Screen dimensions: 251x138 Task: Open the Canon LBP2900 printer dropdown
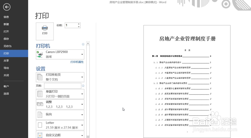pyautogui.click(x=60, y=54)
